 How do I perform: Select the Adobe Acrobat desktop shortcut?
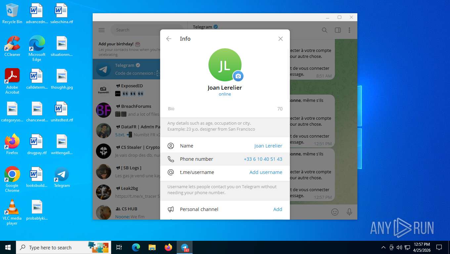(12, 81)
